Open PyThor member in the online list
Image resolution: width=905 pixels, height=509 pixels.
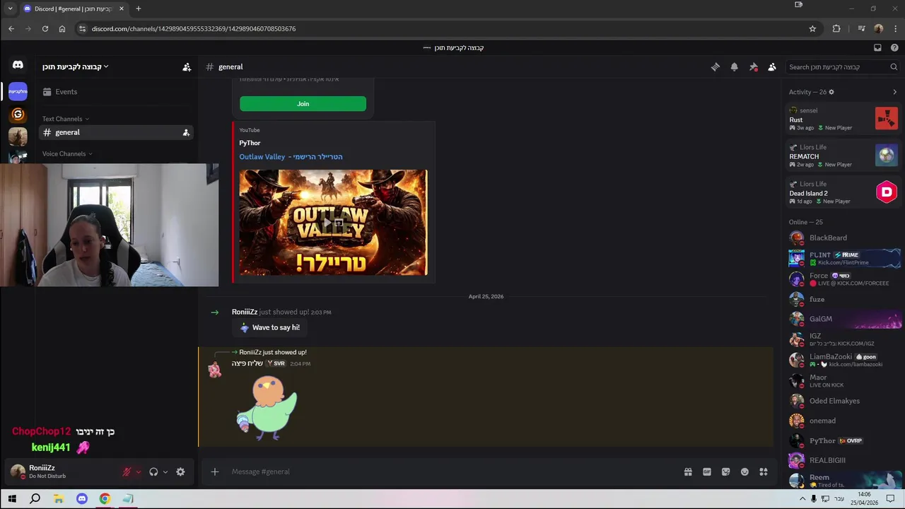click(x=843, y=440)
